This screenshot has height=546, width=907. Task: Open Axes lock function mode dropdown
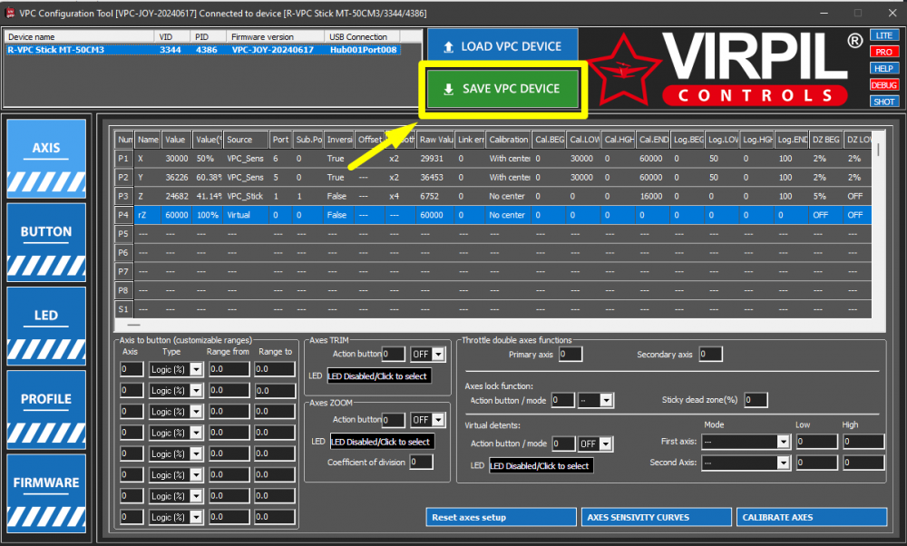[x=606, y=400]
